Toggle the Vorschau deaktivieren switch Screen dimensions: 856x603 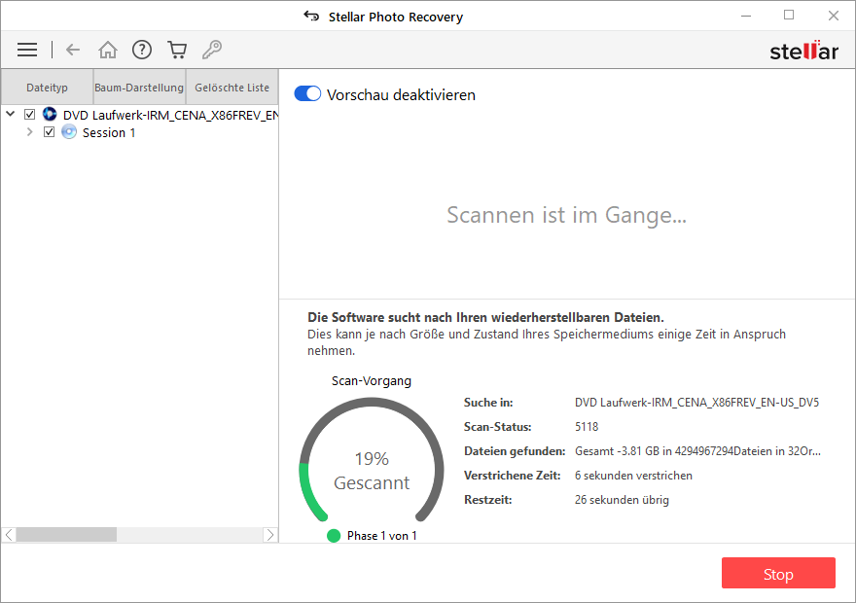(x=307, y=94)
